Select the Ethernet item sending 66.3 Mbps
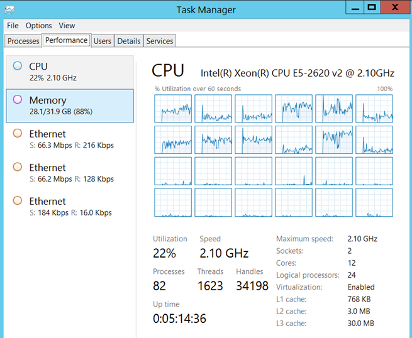 coord(70,139)
